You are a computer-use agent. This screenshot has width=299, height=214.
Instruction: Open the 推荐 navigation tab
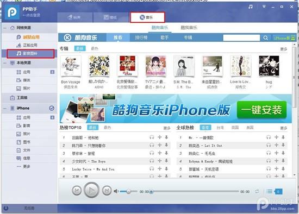coord(118,37)
